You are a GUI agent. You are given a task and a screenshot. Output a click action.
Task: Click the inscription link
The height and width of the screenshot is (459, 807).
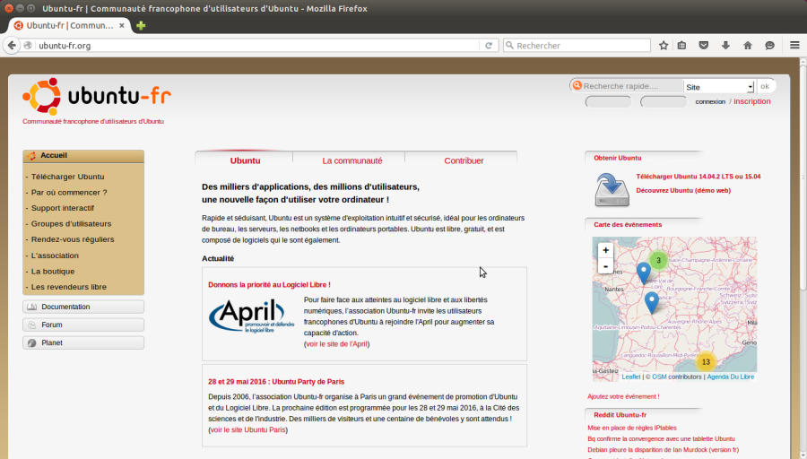pyautogui.click(x=752, y=101)
